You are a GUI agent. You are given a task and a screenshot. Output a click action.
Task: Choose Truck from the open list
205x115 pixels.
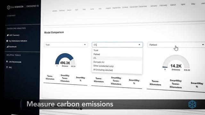117,50
